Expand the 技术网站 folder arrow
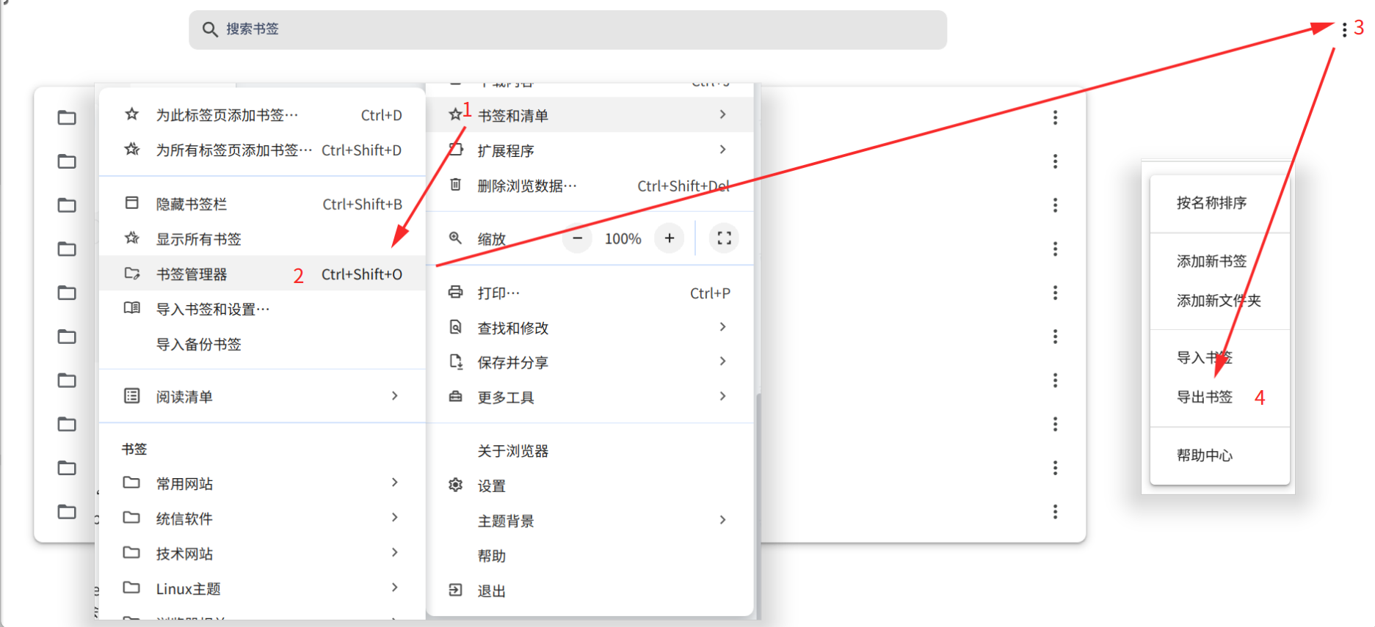1375x627 pixels. (395, 552)
